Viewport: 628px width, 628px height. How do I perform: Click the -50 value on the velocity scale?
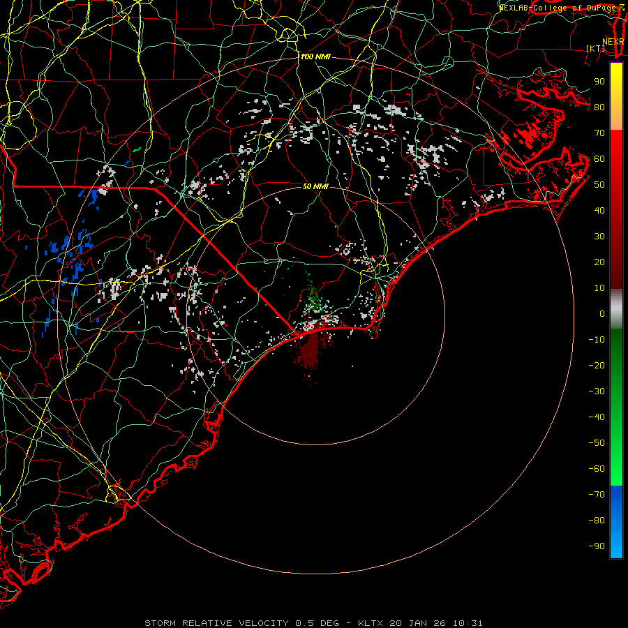[x=597, y=443]
